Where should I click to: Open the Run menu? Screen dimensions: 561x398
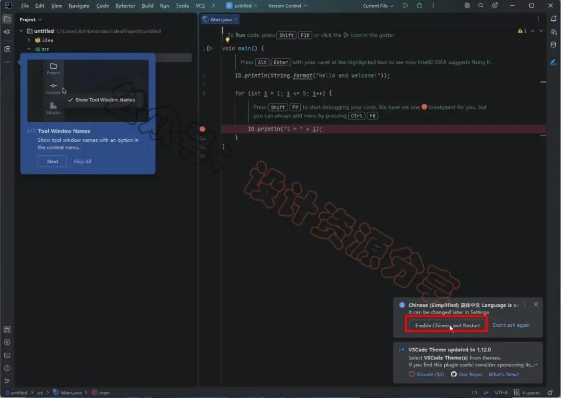pyautogui.click(x=164, y=6)
